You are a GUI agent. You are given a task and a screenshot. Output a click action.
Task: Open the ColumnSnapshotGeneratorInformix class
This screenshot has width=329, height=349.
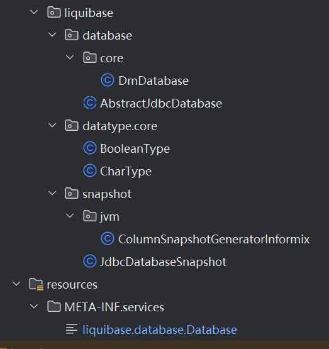(214, 240)
